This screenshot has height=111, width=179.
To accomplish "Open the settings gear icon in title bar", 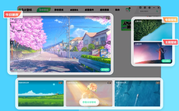I will 149,8.
